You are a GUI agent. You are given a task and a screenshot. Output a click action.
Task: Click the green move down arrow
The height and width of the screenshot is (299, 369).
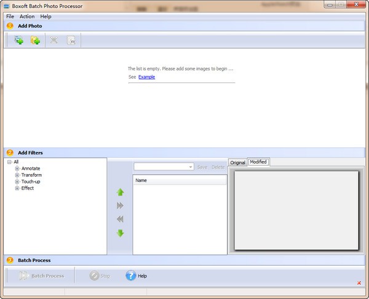(120, 233)
